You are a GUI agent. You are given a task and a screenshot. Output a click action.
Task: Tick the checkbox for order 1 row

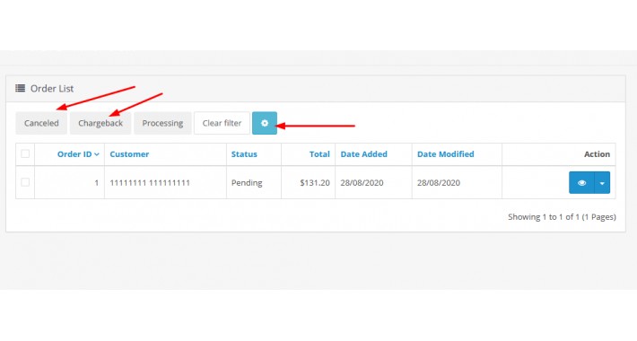tap(25, 182)
